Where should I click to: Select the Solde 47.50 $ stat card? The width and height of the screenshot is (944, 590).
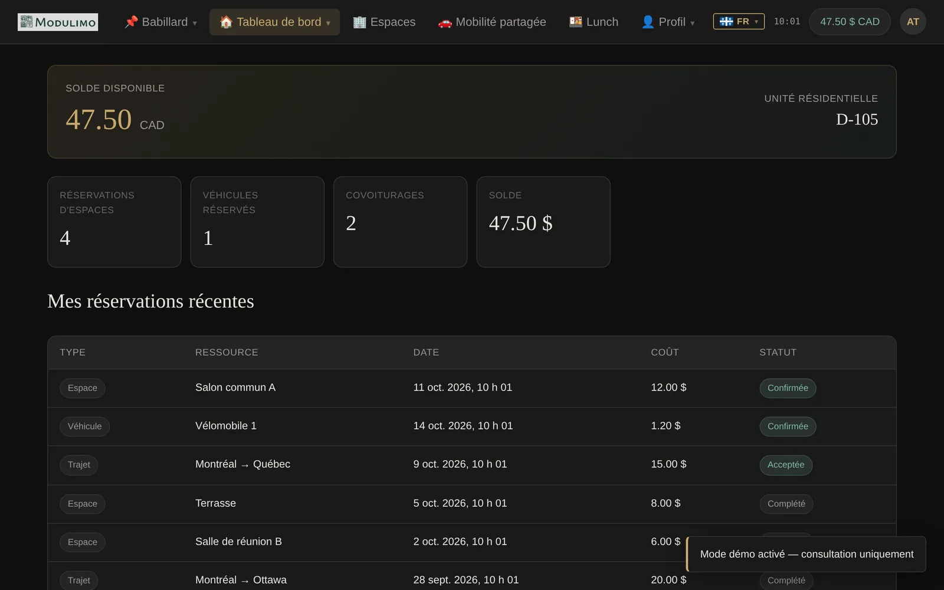[x=543, y=222]
